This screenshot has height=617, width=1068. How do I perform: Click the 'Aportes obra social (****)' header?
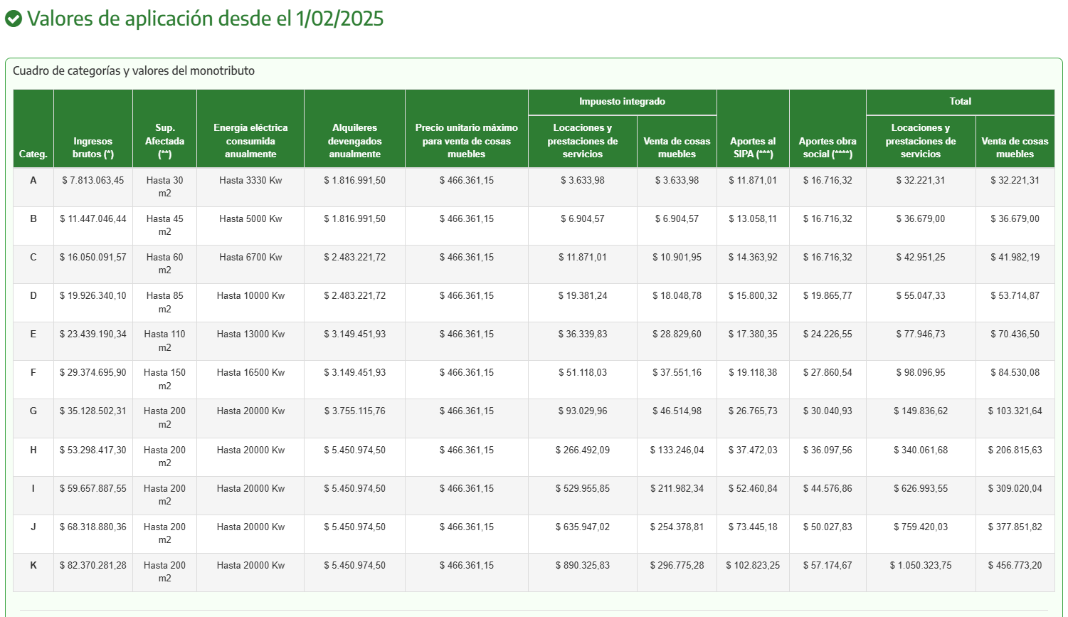828,147
